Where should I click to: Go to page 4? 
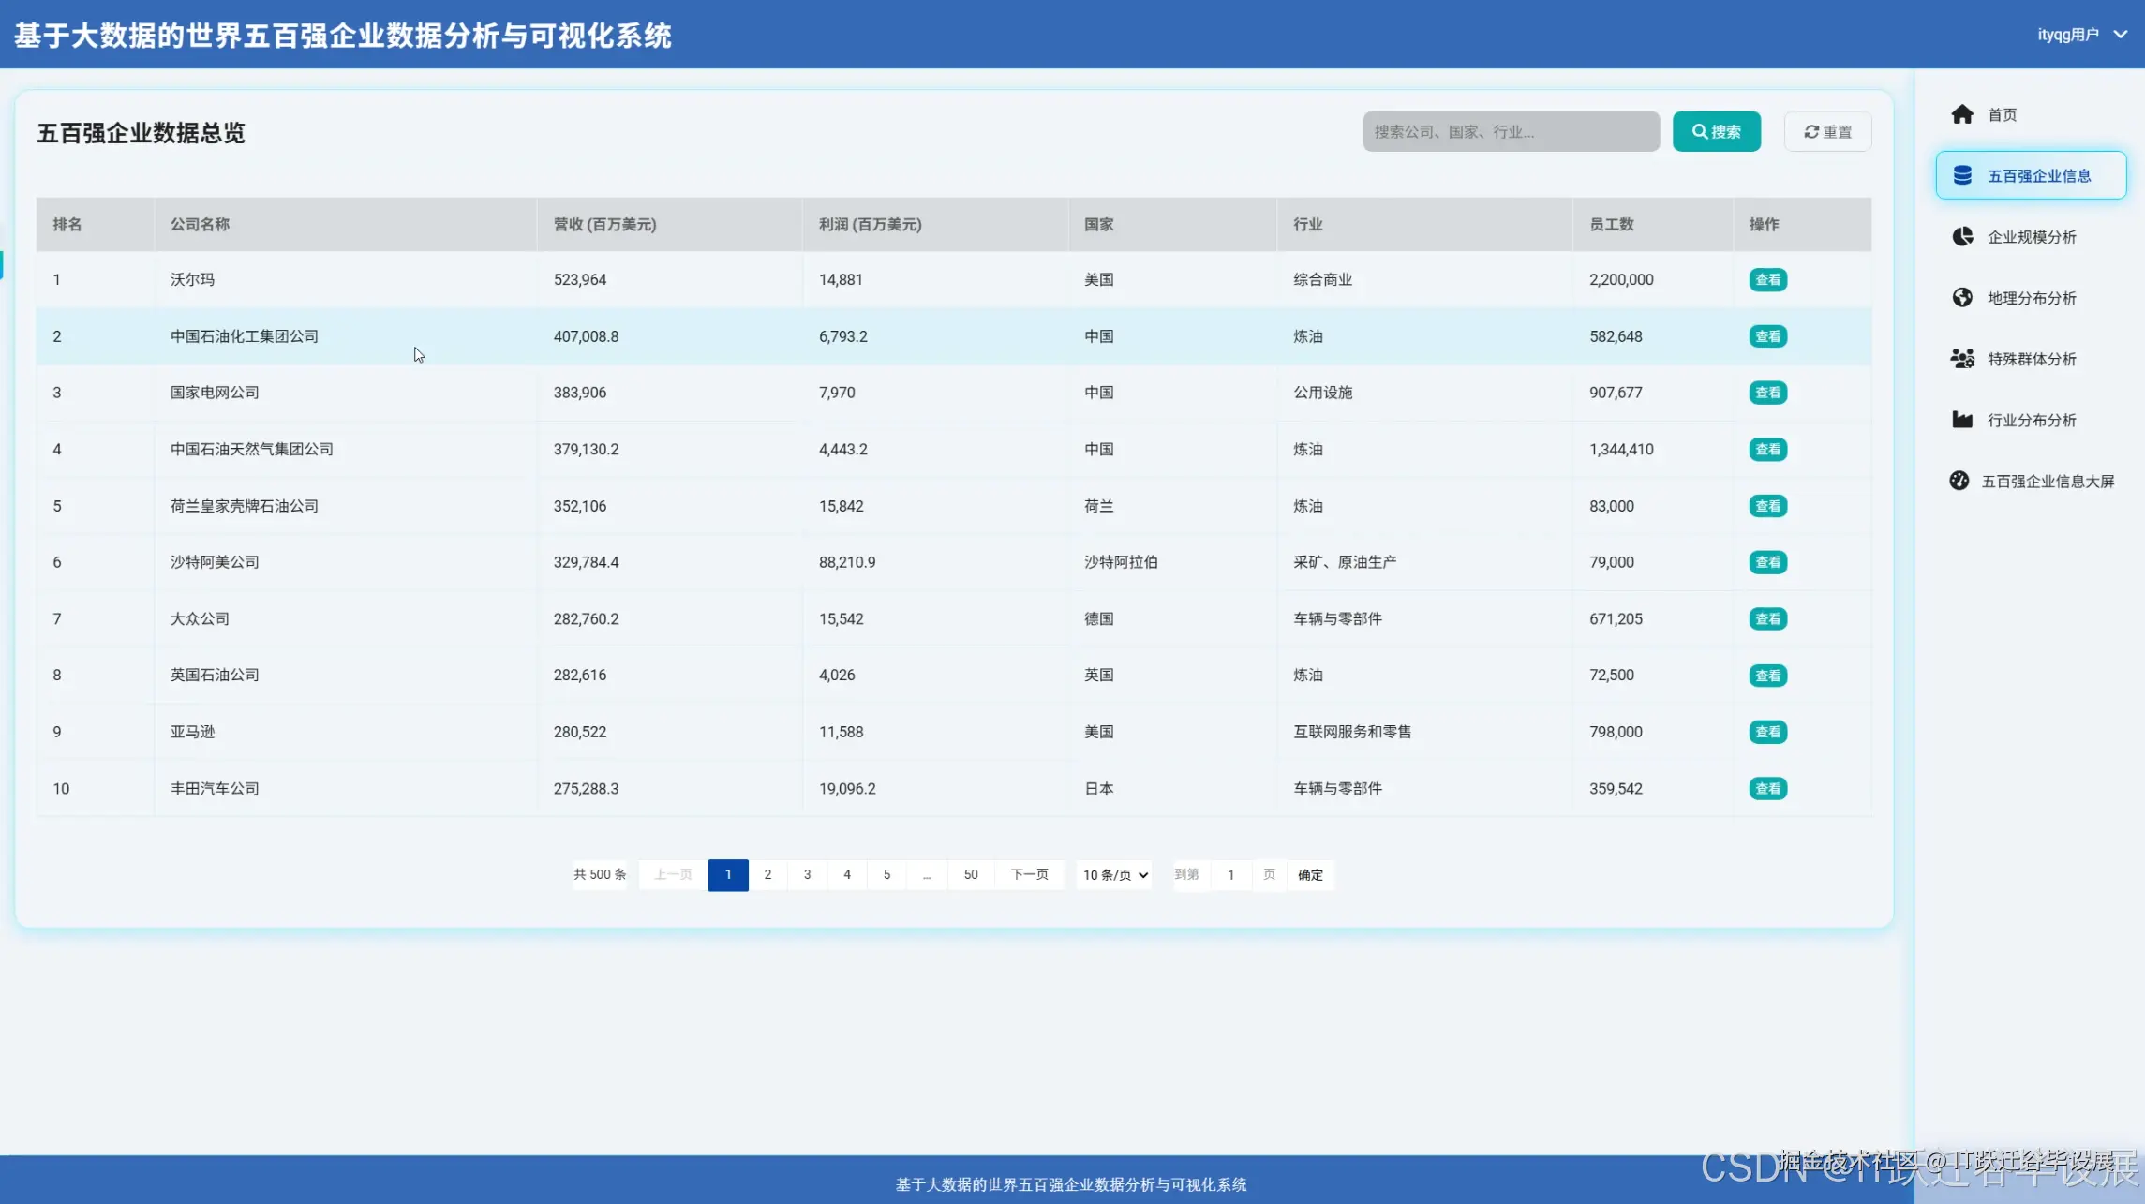point(847,874)
